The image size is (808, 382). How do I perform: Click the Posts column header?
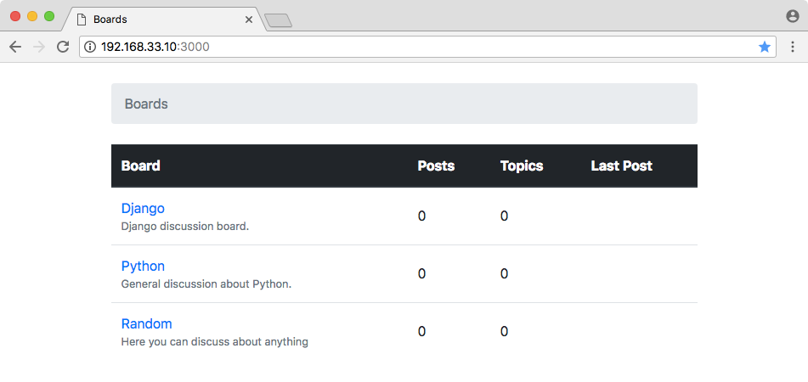[x=436, y=166]
